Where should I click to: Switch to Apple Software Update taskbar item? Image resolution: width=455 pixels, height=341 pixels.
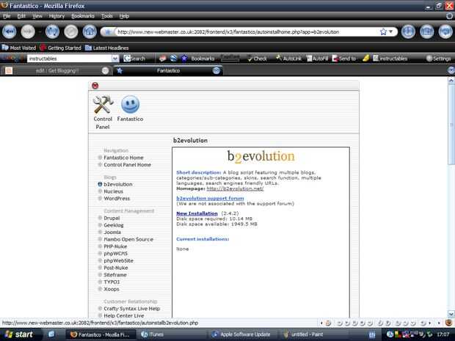[x=243, y=334]
